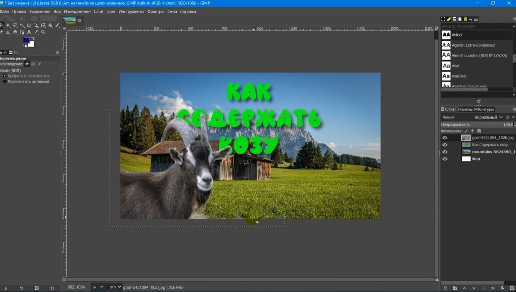516x292 pixels.
Task: Select the Pencil tool
Action: (57, 25)
